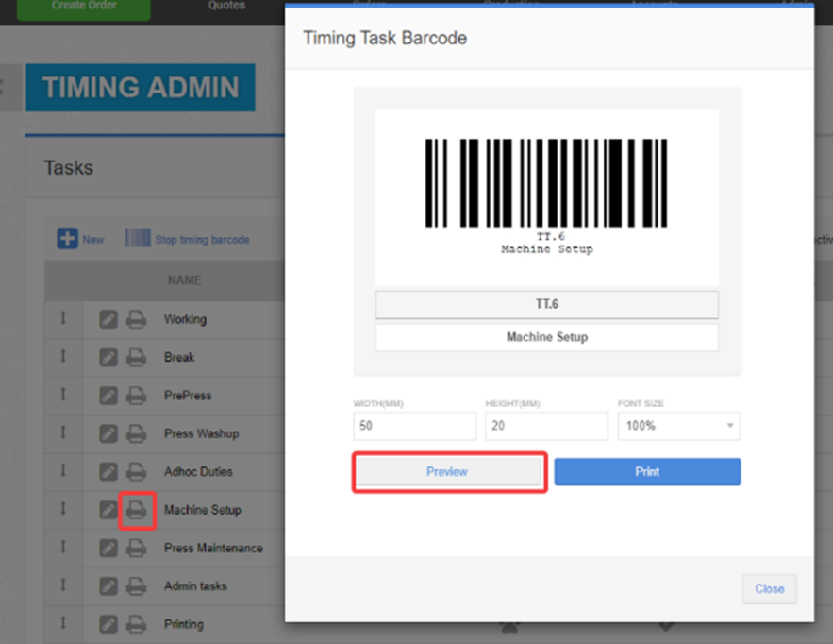The height and width of the screenshot is (644, 833).
Task: Edit the Press Maintenance task
Action: click(x=108, y=549)
